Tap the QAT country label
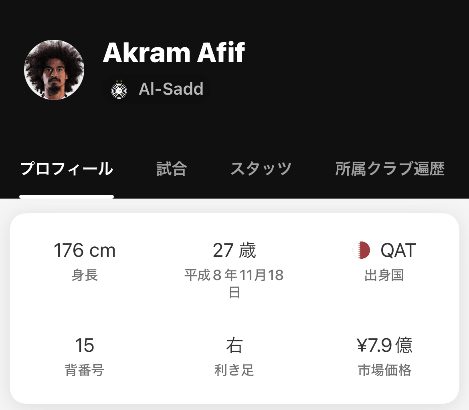The height and width of the screenshot is (410, 469). pos(398,250)
